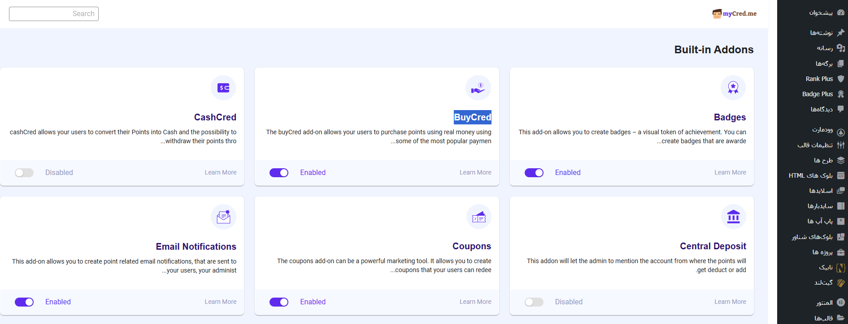Open Posts via the pushpin icon
The image size is (848, 324).
841,33
